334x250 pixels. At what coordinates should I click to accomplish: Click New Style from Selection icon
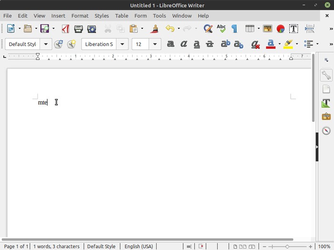[72, 44]
